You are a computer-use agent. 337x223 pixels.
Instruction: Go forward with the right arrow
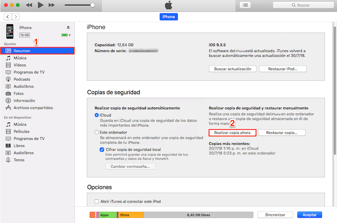click(16, 17)
